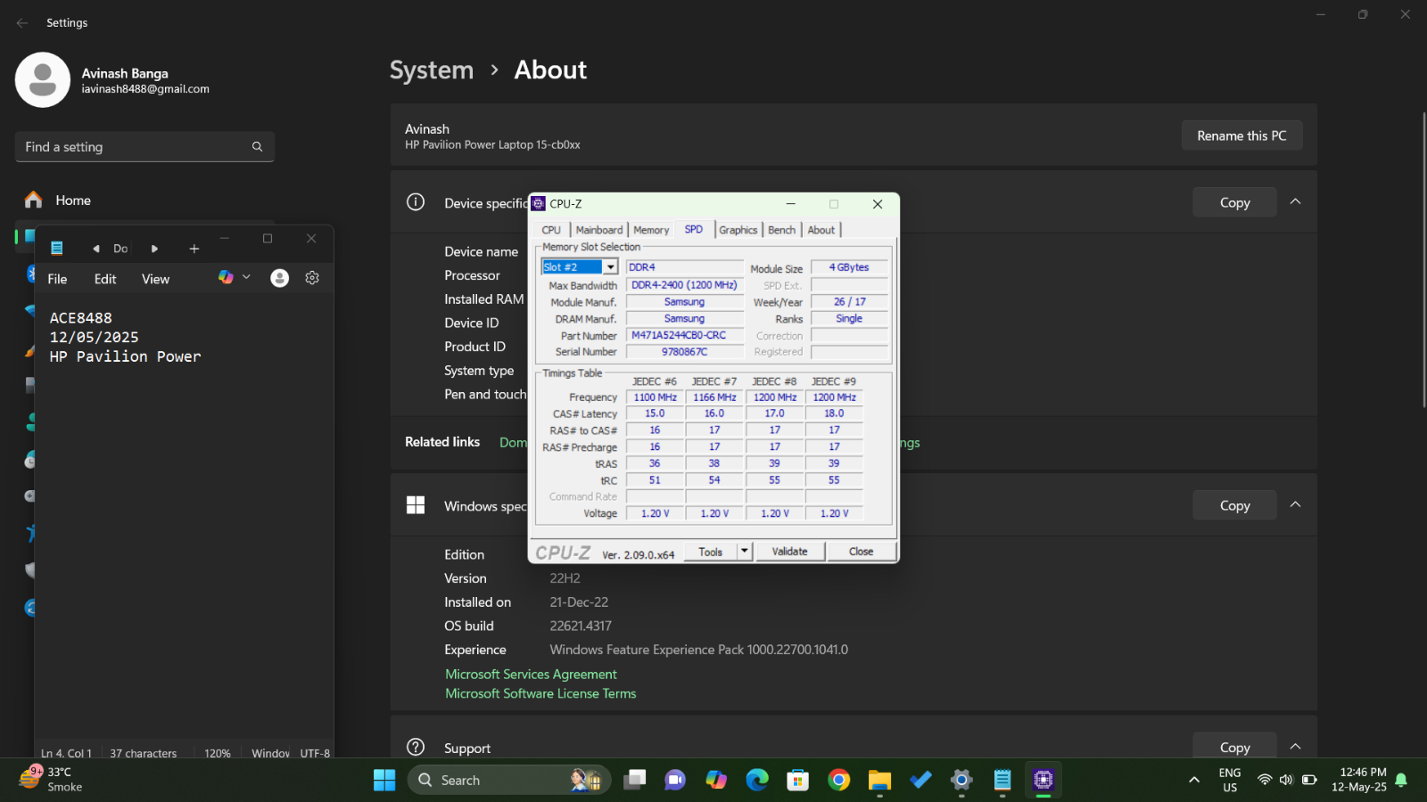The height and width of the screenshot is (802, 1427).
Task: Switch to Notepad via taskbar icon
Action: point(1002,780)
